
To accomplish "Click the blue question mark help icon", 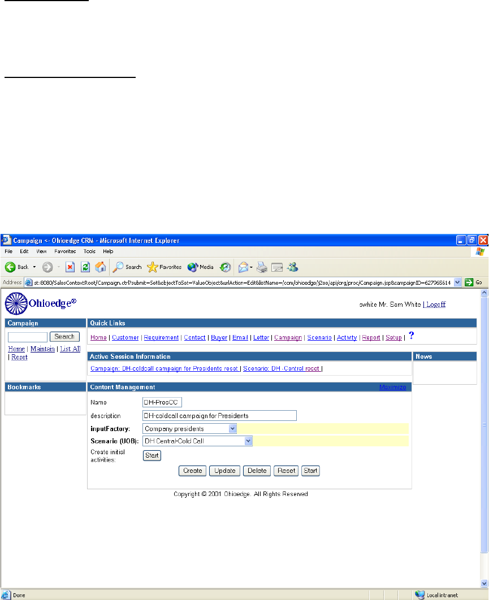I will click(411, 336).
